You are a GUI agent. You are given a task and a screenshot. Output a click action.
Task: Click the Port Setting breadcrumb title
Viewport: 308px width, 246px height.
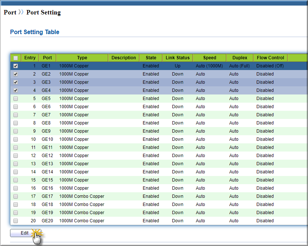[43, 12]
